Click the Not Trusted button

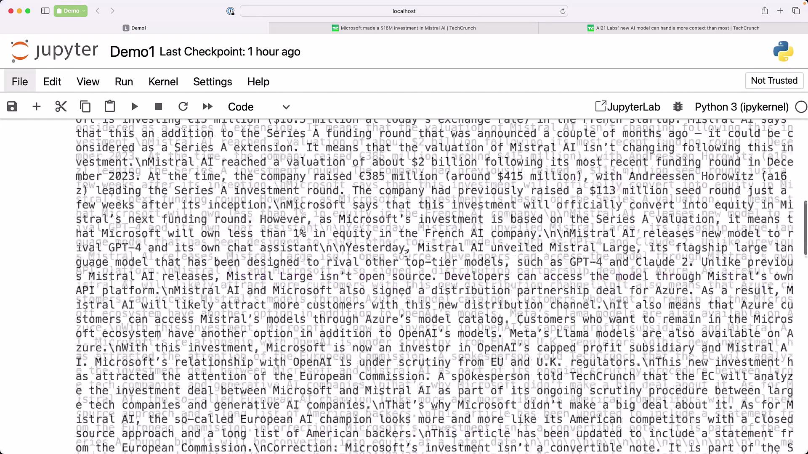click(774, 81)
